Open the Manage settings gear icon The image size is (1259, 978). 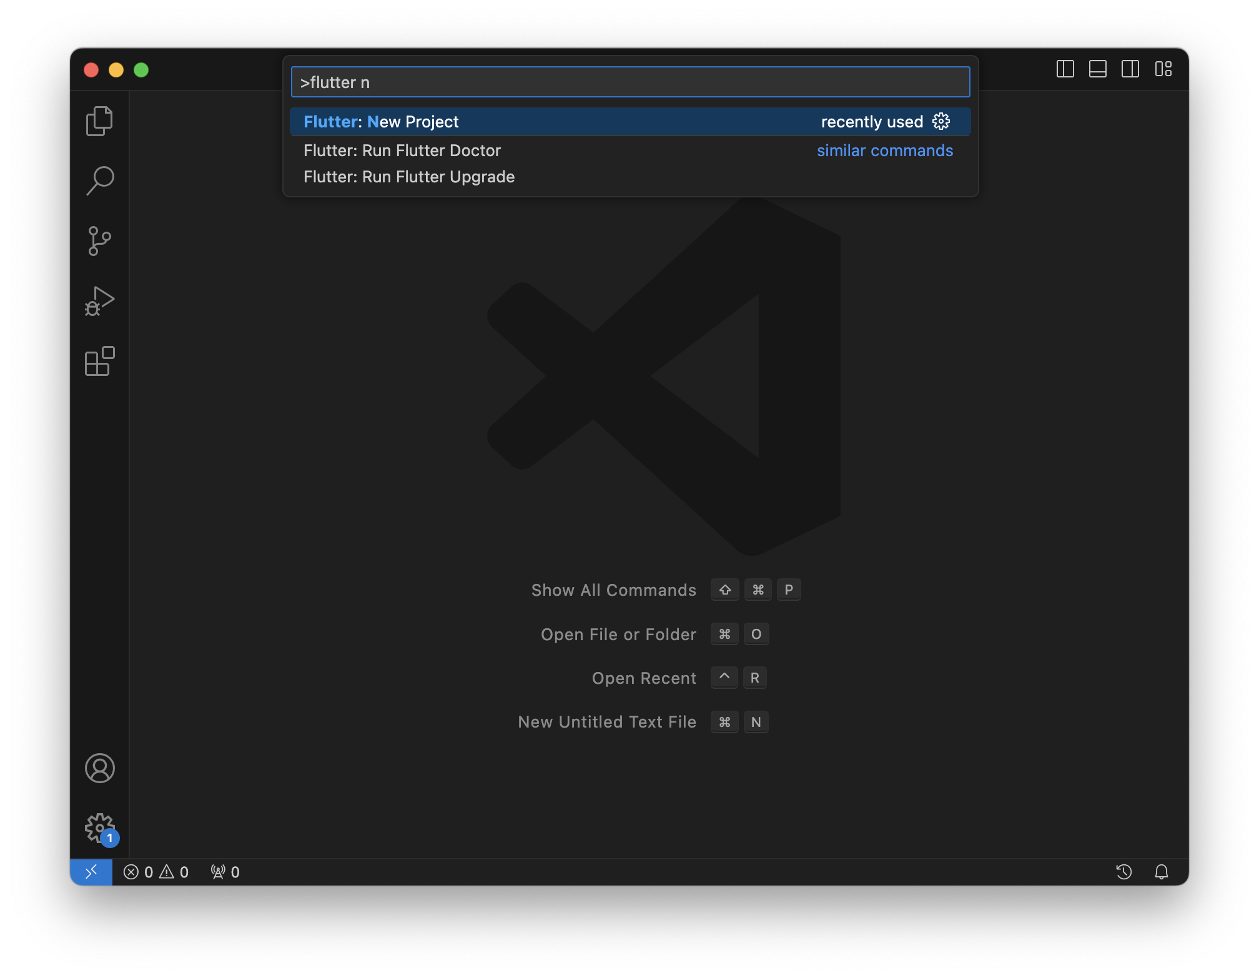point(99,829)
